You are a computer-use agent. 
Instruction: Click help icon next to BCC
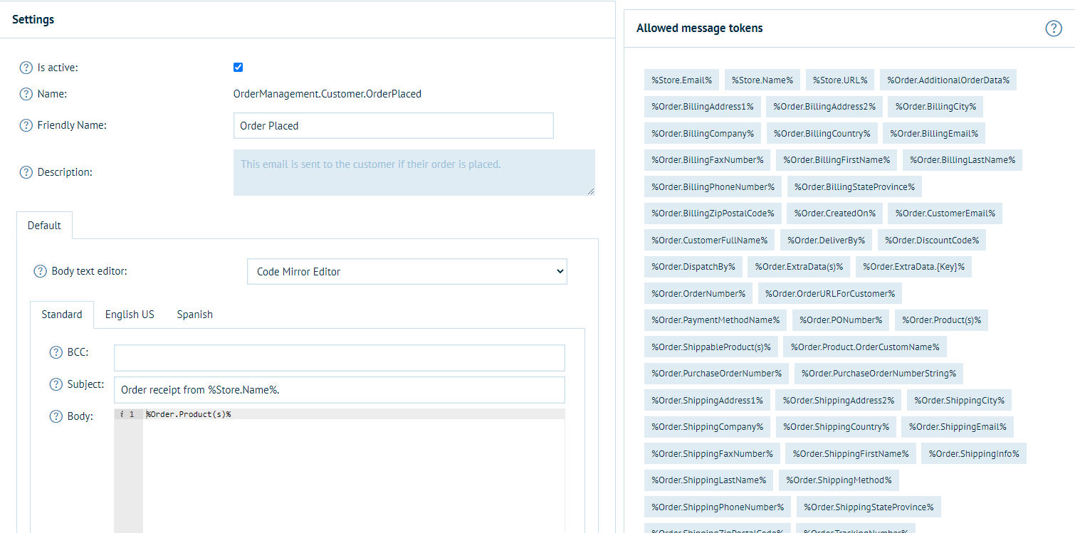coord(56,352)
